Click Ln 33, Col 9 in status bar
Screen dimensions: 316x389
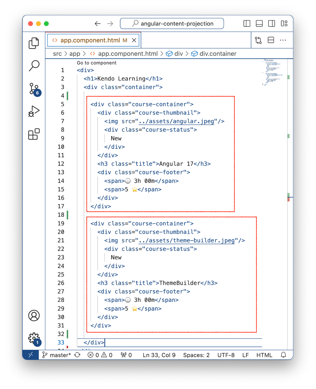[159, 355]
